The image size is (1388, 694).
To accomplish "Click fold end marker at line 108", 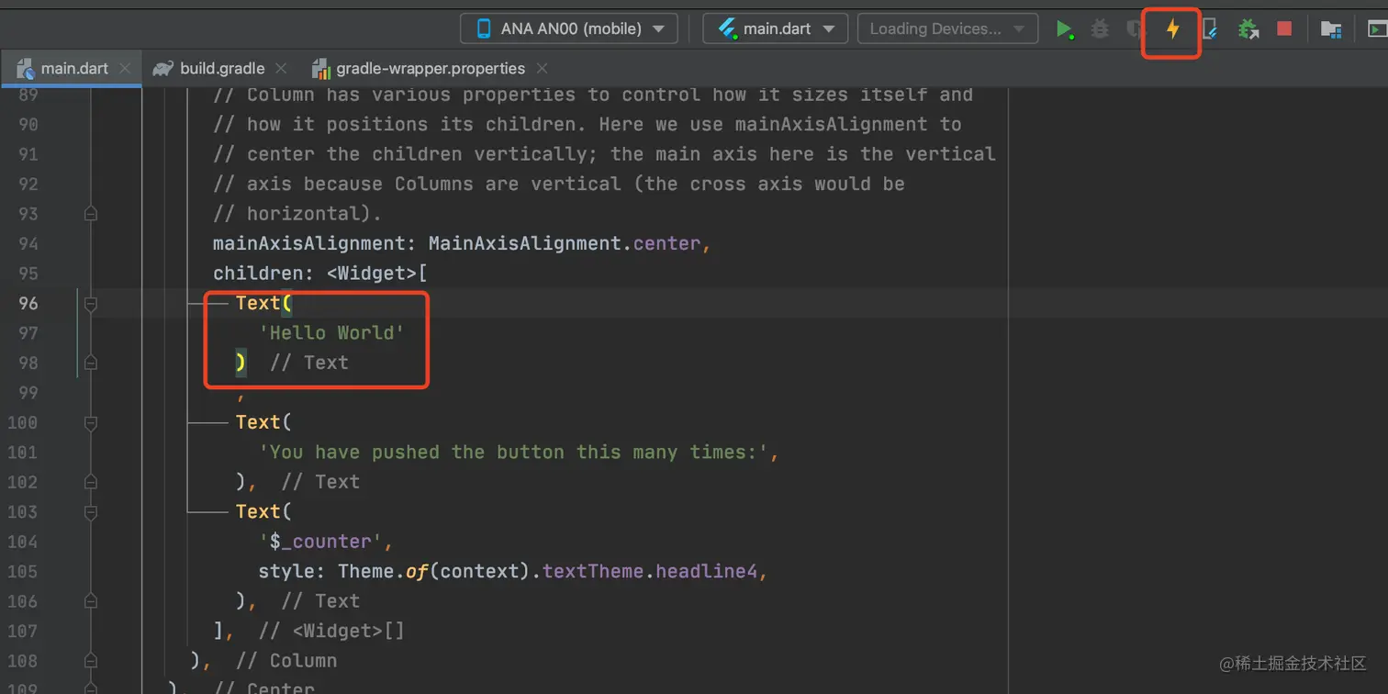I will [90, 661].
